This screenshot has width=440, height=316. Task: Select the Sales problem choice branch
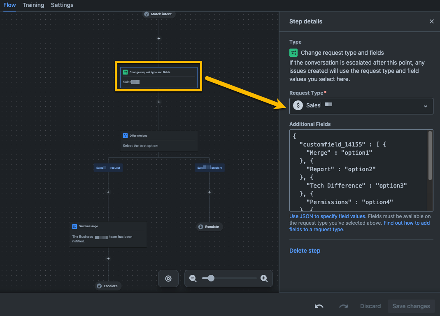(x=210, y=167)
